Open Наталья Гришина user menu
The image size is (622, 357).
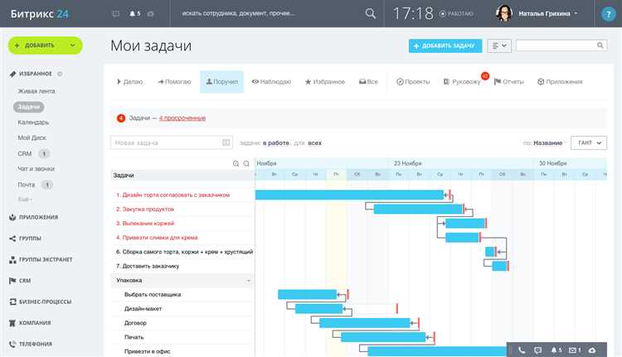[x=548, y=14]
